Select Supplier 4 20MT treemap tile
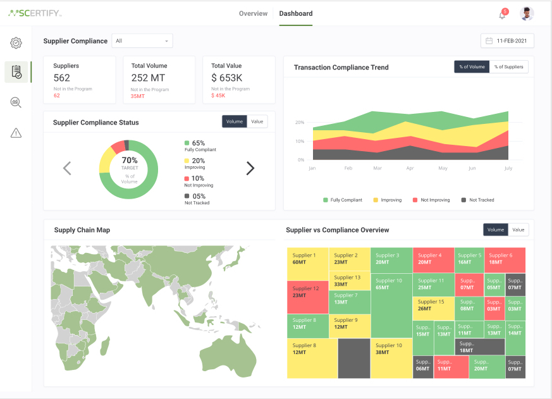The height and width of the screenshot is (399, 552). pyautogui.click(x=433, y=261)
